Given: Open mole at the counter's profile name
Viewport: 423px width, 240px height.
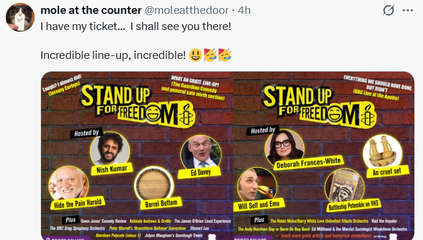Looking at the screenshot, I should pyautogui.click(x=91, y=10).
